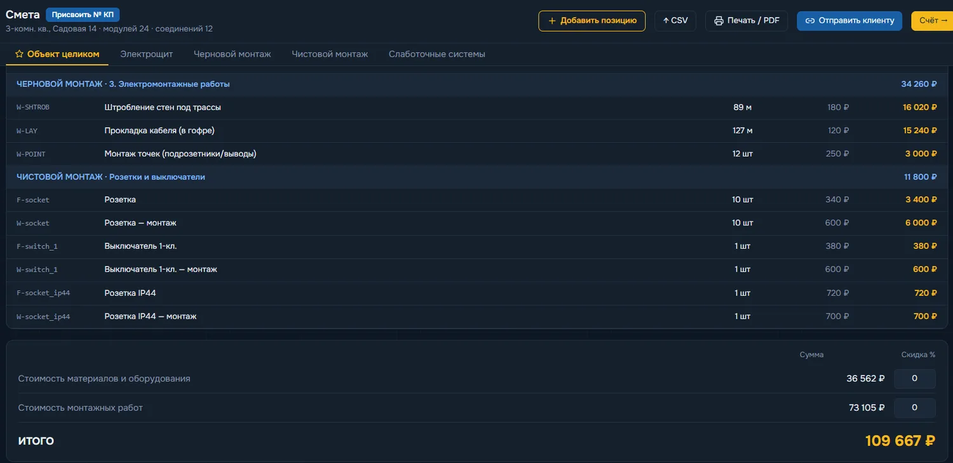Screen dimensions: 953x463
Task: Click the Смета page title
Action: tap(23, 15)
